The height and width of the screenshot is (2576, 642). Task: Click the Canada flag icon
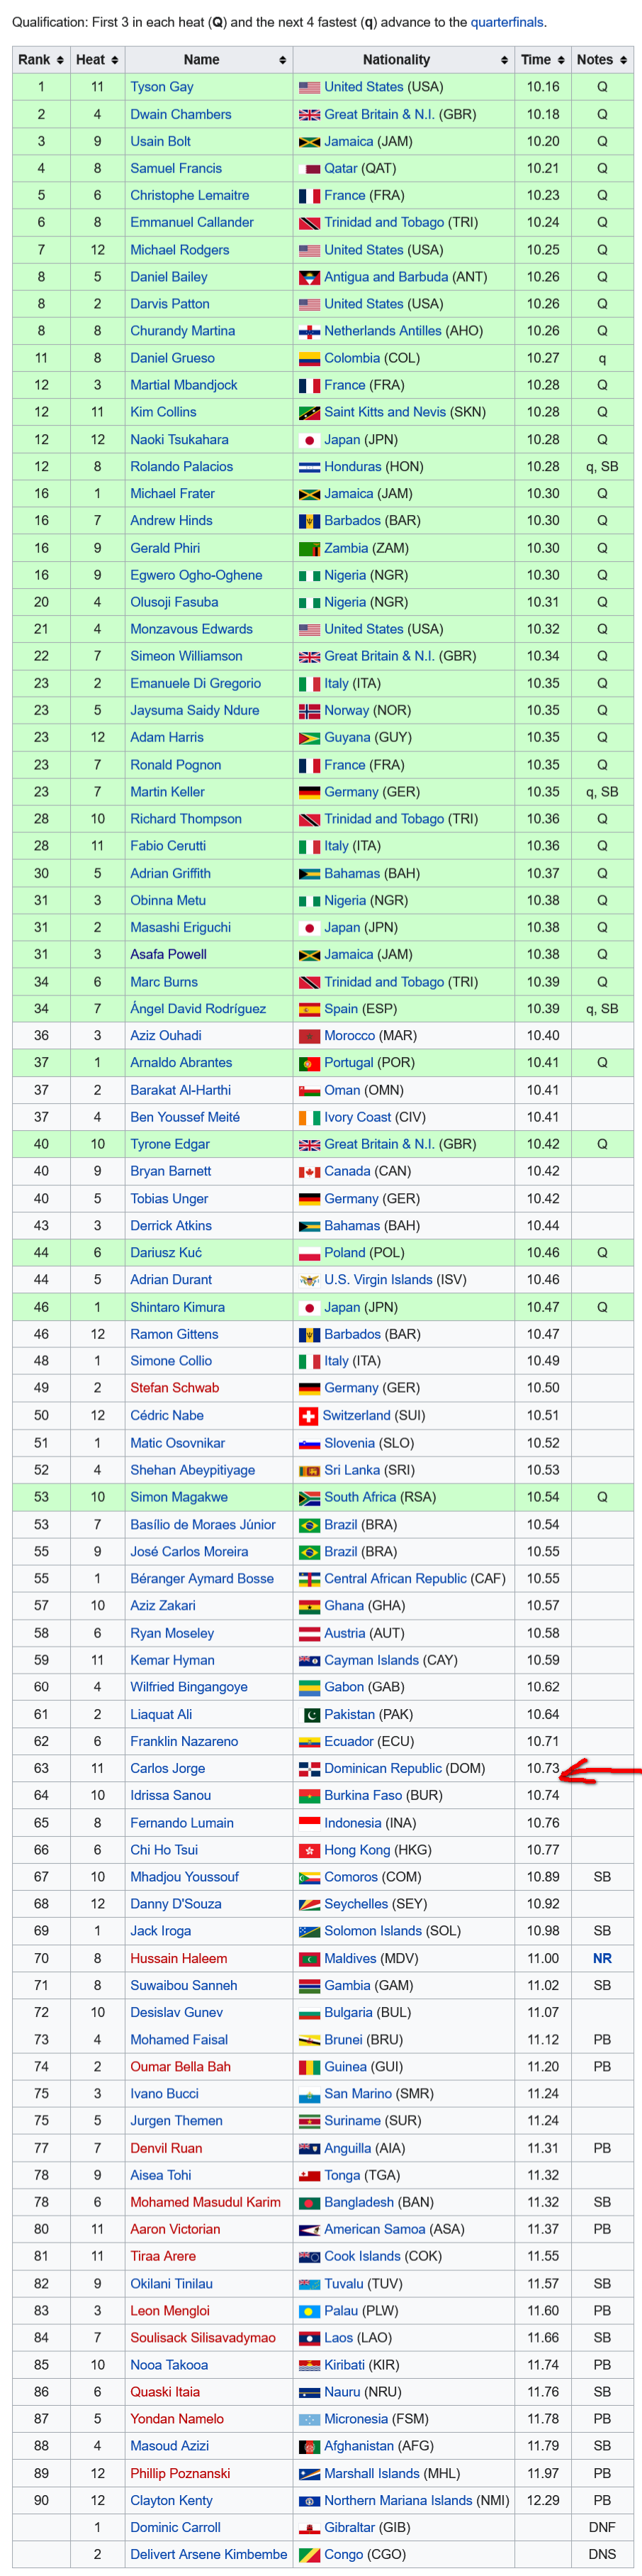310,1171
